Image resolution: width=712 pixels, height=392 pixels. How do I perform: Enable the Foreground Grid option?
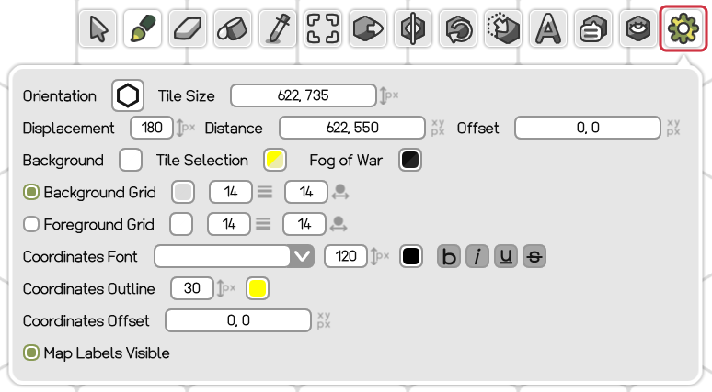[x=31, y=224]
